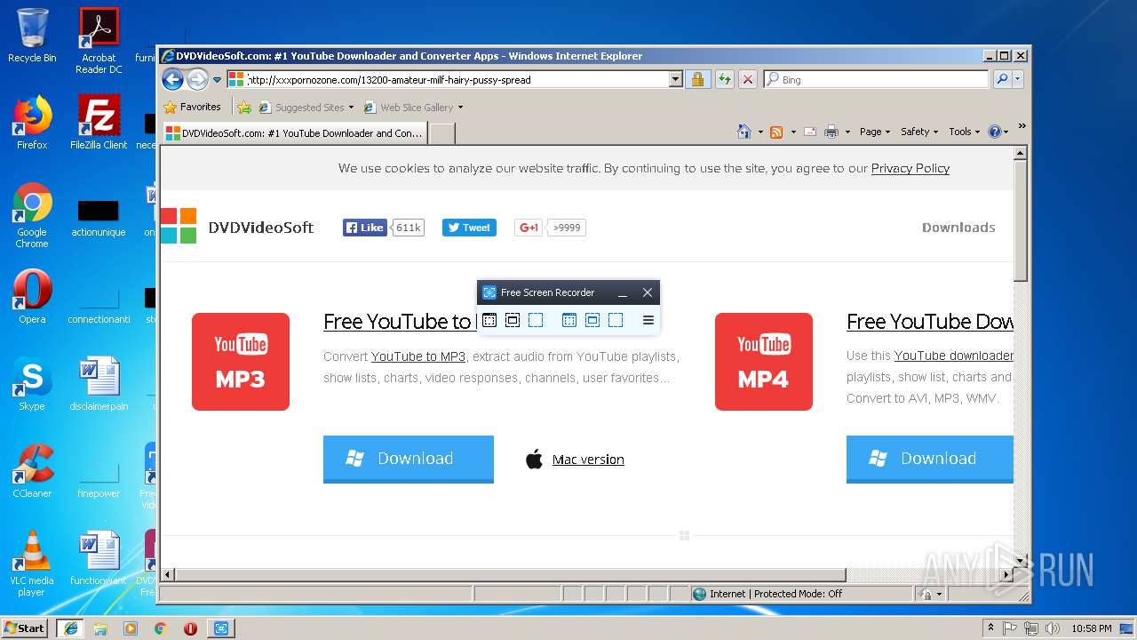Click in the Bing search box
This screenshot has width=1137, height=640.
point(875,79)
